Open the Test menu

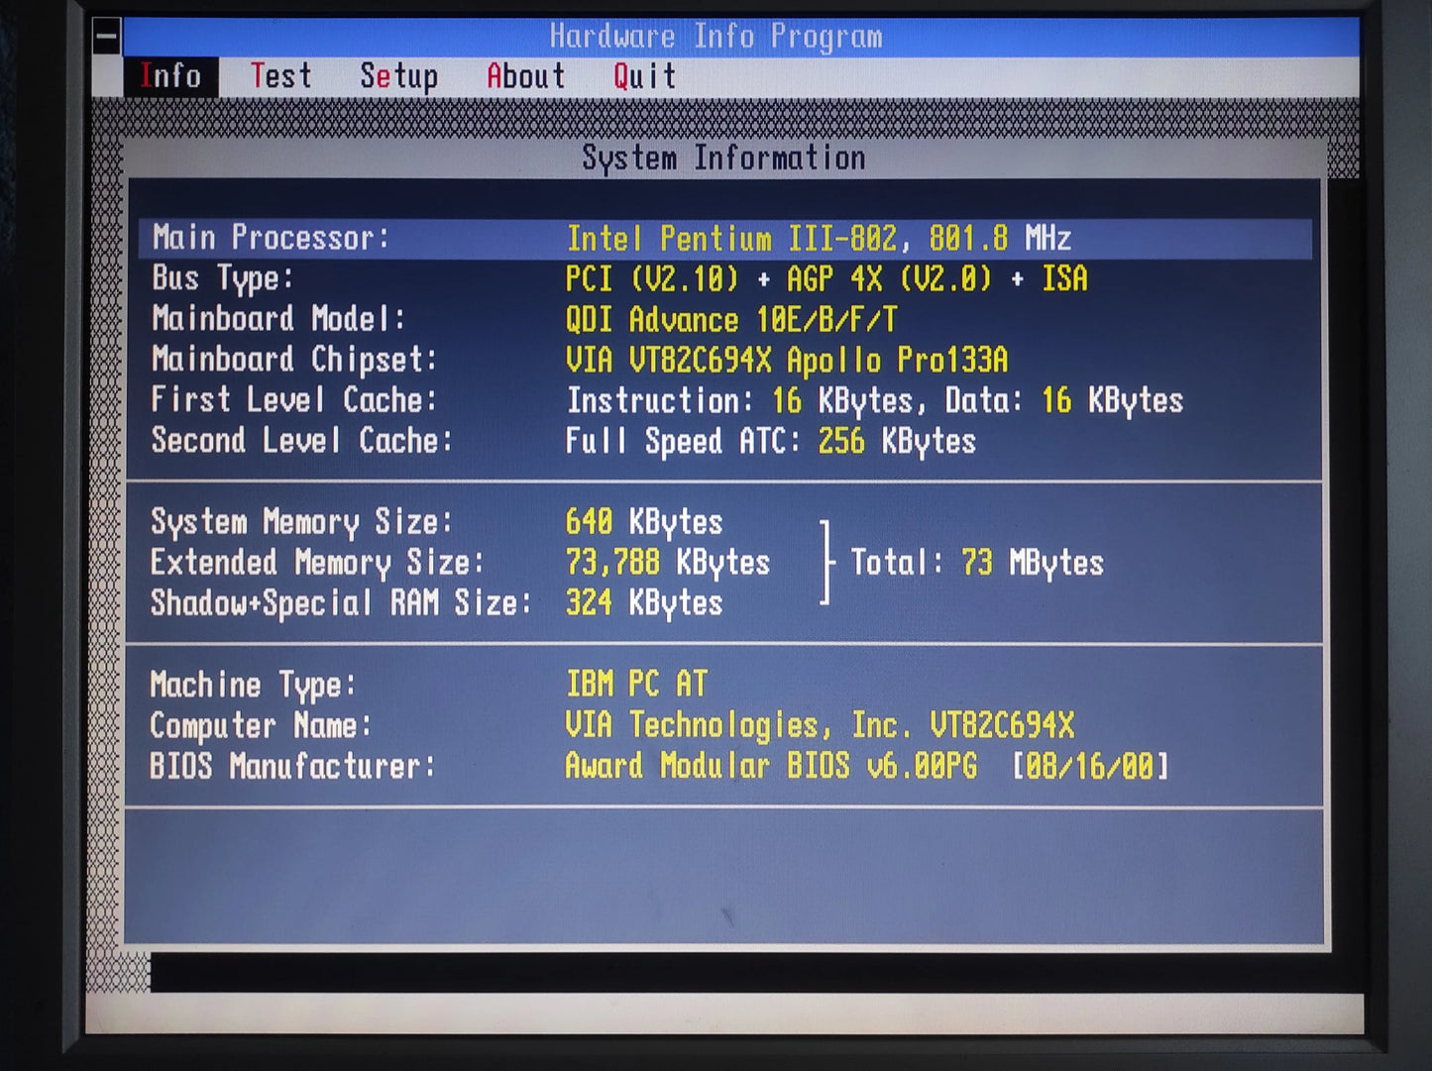point(280,76)
